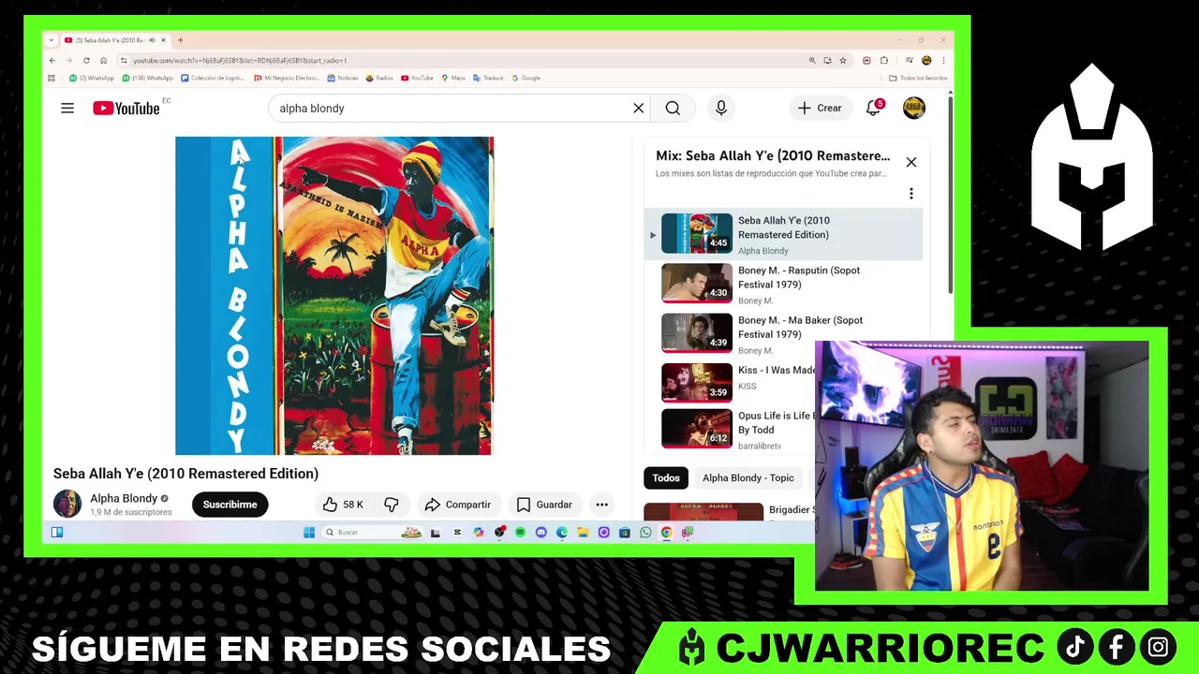Viewport: 1199px width, 674px height.
Task: Open Chrome tab search dropdown arrow
Action: [x=52, y=40]
